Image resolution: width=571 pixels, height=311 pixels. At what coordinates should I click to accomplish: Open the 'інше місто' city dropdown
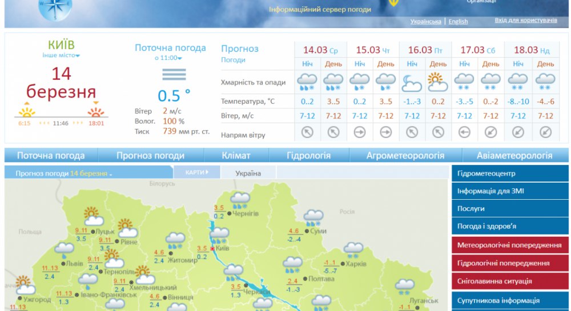click(x=61, y=55)
